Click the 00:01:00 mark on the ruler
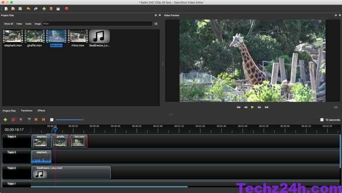 point(158,126)
